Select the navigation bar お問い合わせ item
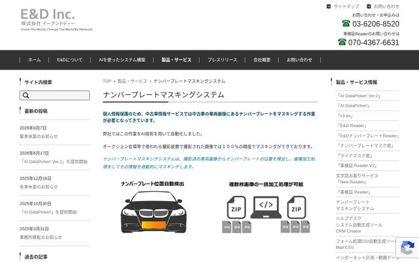The image size is (419, 262). 299,60
